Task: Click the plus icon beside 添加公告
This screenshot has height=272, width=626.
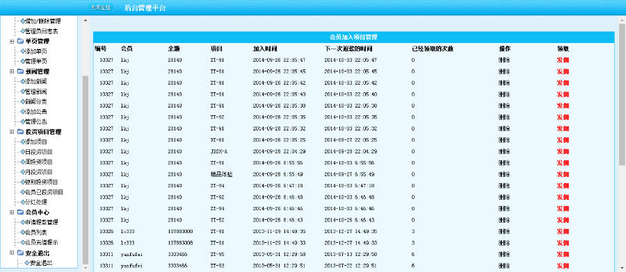Action: pos(23,112)
